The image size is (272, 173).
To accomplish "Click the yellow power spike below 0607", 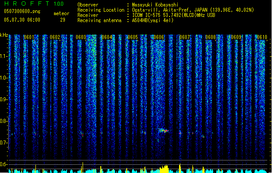I will pos(180,168).
